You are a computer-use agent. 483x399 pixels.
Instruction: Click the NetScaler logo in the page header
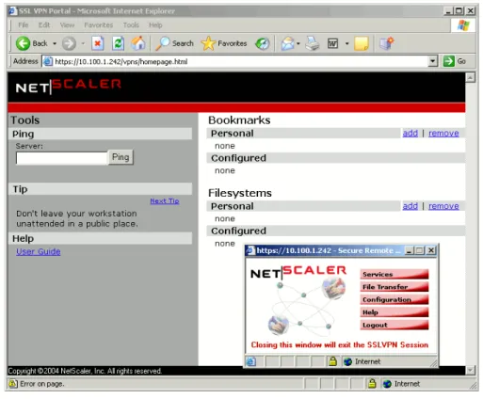coord(69,87)
